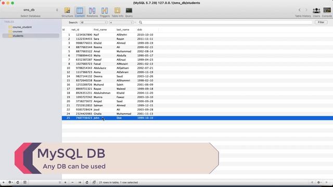Click the Filter button
333x187 pixels.
point(321,22)
